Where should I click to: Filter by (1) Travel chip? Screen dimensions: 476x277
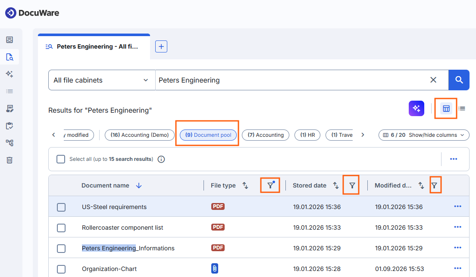[x=339, y=135]
